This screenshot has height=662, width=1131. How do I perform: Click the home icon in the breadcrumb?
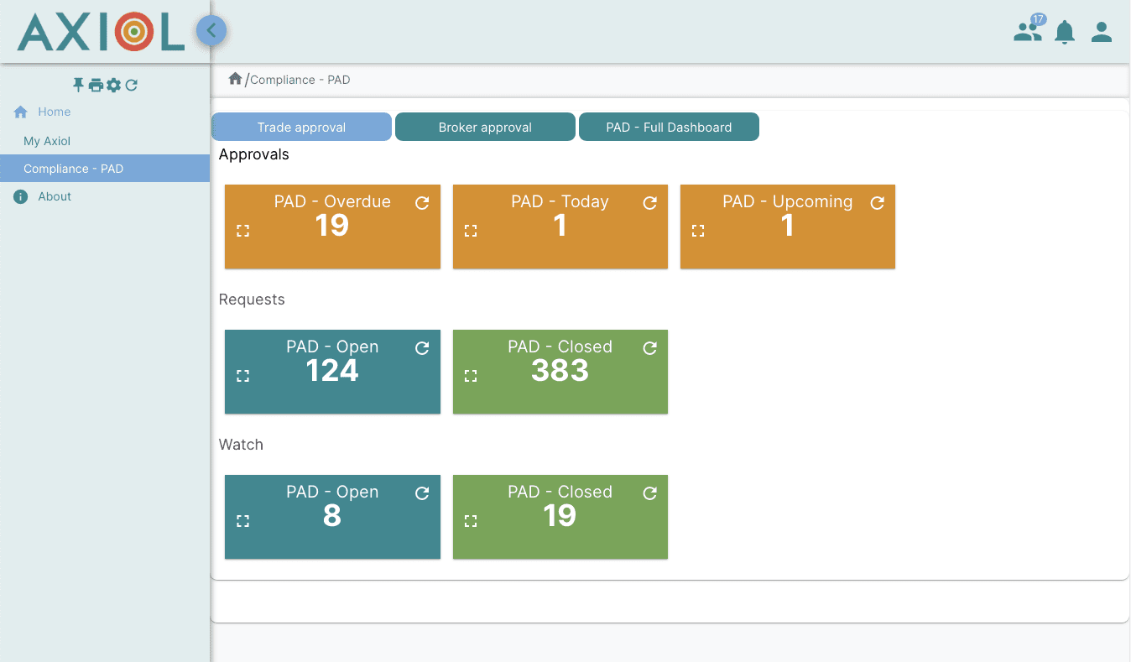236,79
